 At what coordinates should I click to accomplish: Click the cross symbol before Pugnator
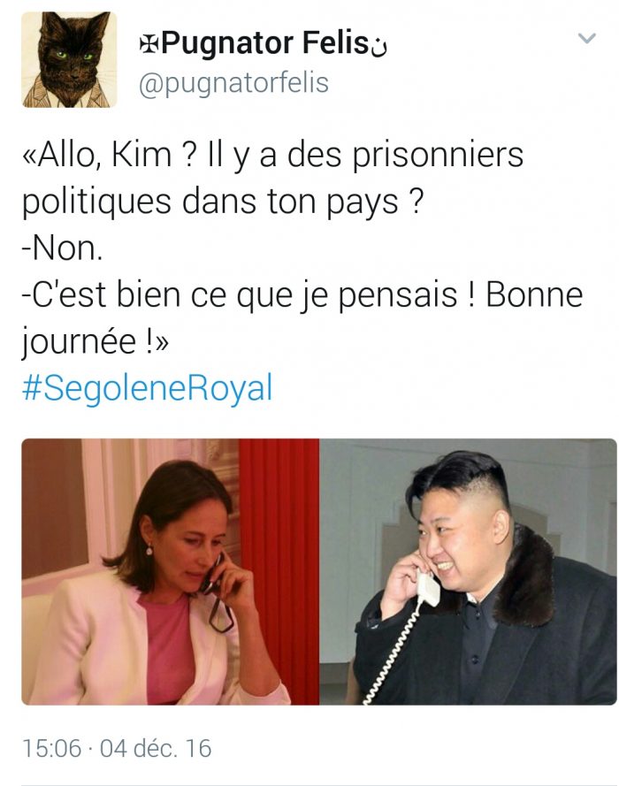tap(149, 44)
